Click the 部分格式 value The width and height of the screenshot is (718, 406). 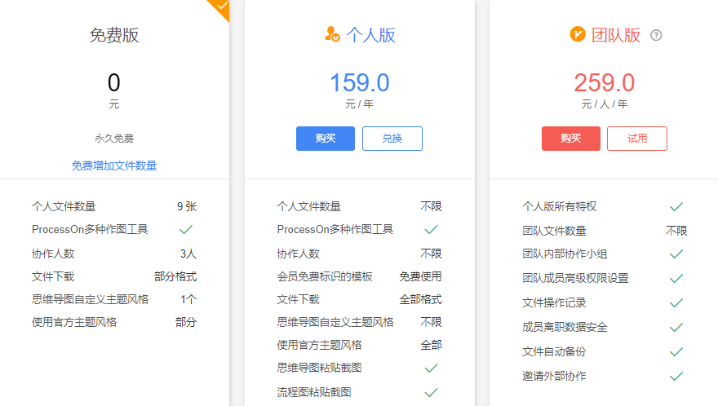pyautogui.click(x=175, y=276)
